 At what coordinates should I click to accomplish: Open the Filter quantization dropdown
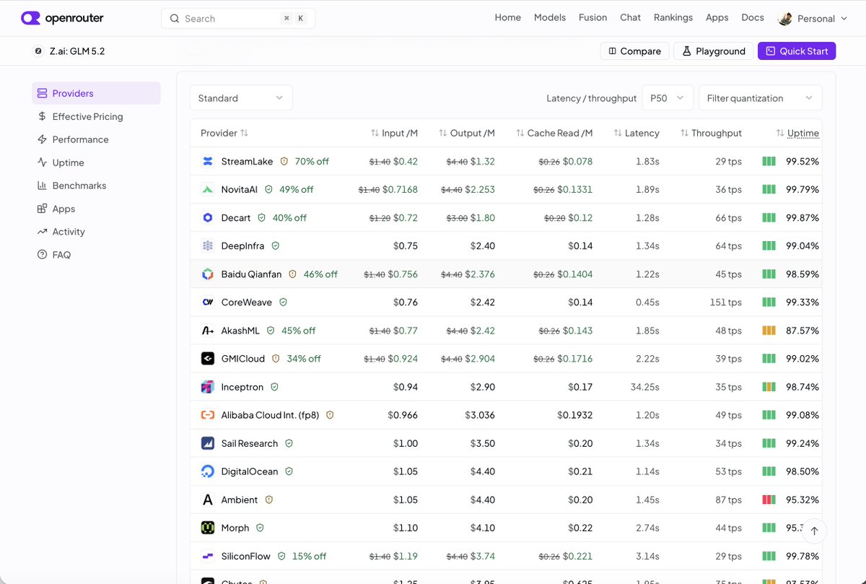[760, 98]
